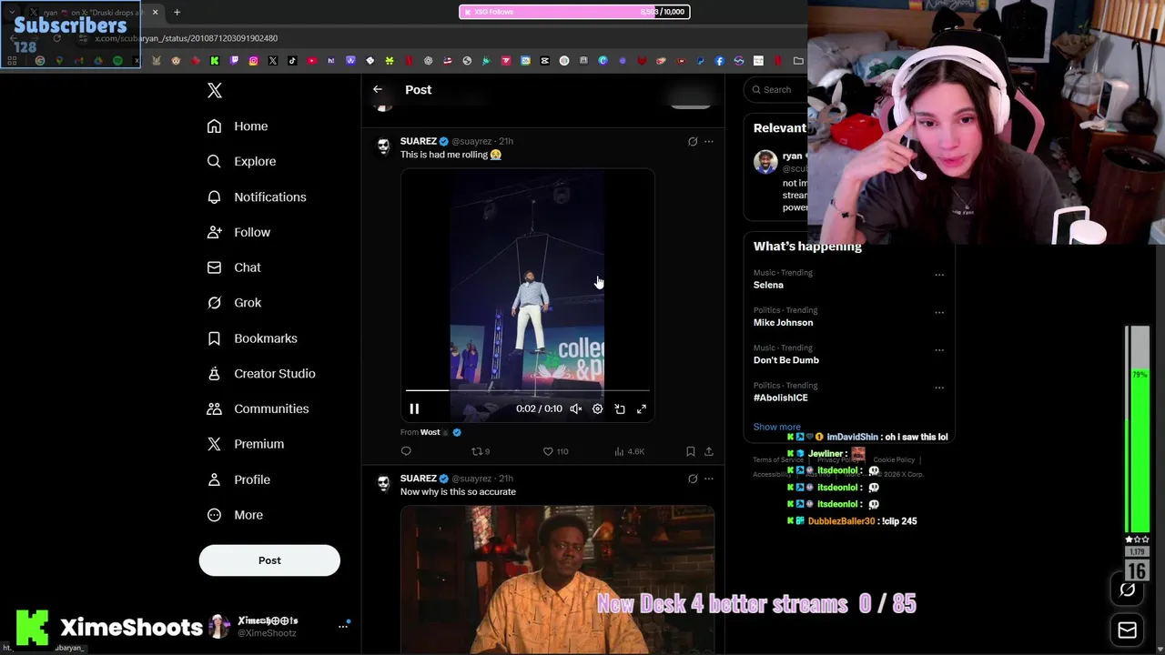
Task: Open Grok from the X sidebar
Action: tap(234, 303)
